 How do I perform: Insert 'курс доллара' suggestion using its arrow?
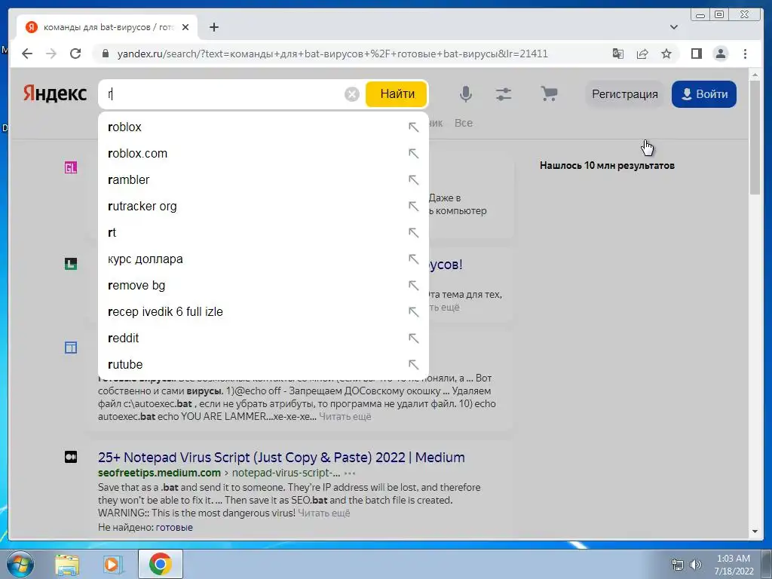(414, 259)
